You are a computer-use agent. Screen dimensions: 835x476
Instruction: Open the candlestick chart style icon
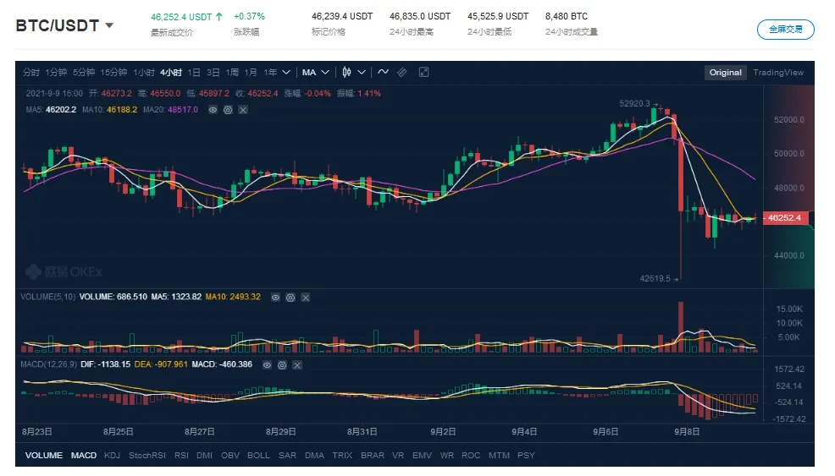pyautogui.click(x=346, y=73)
